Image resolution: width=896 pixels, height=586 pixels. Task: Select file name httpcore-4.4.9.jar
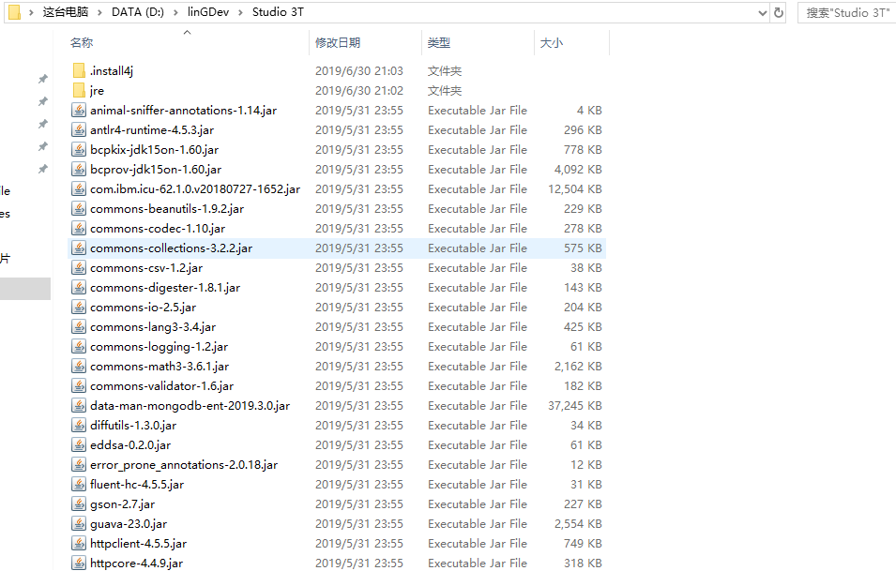pos(136,563)
